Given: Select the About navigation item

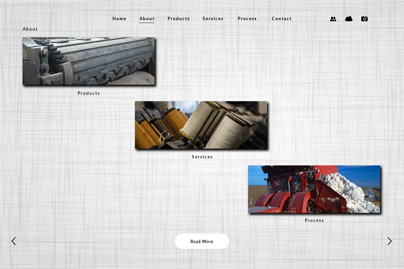Looking at the screenshot, I should [x=147, y=18].
